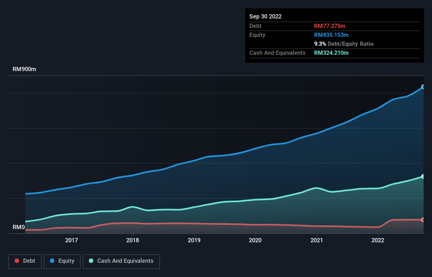The height and width of the screenshot is (277, 432).
Task: Click the Cash And Equivalents endpoint marker
Action: pos(423,176)
